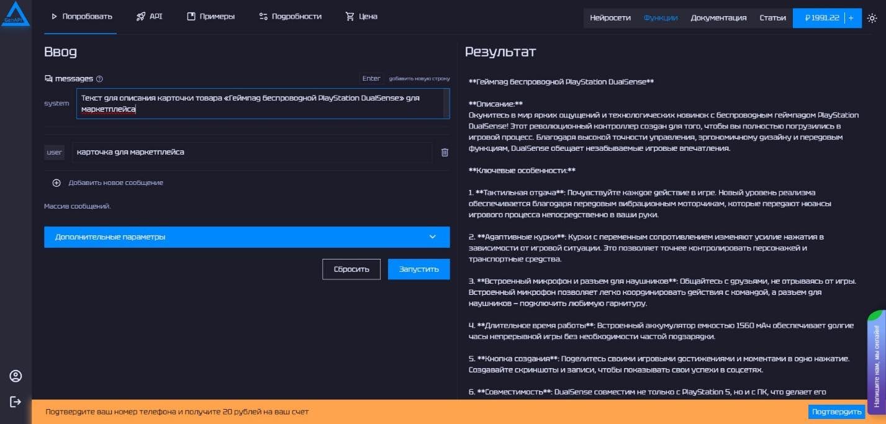This screenshot has width=886, height=424.
Task: Click the Массив сообщений caption
Action: click(x=78, y=206)
